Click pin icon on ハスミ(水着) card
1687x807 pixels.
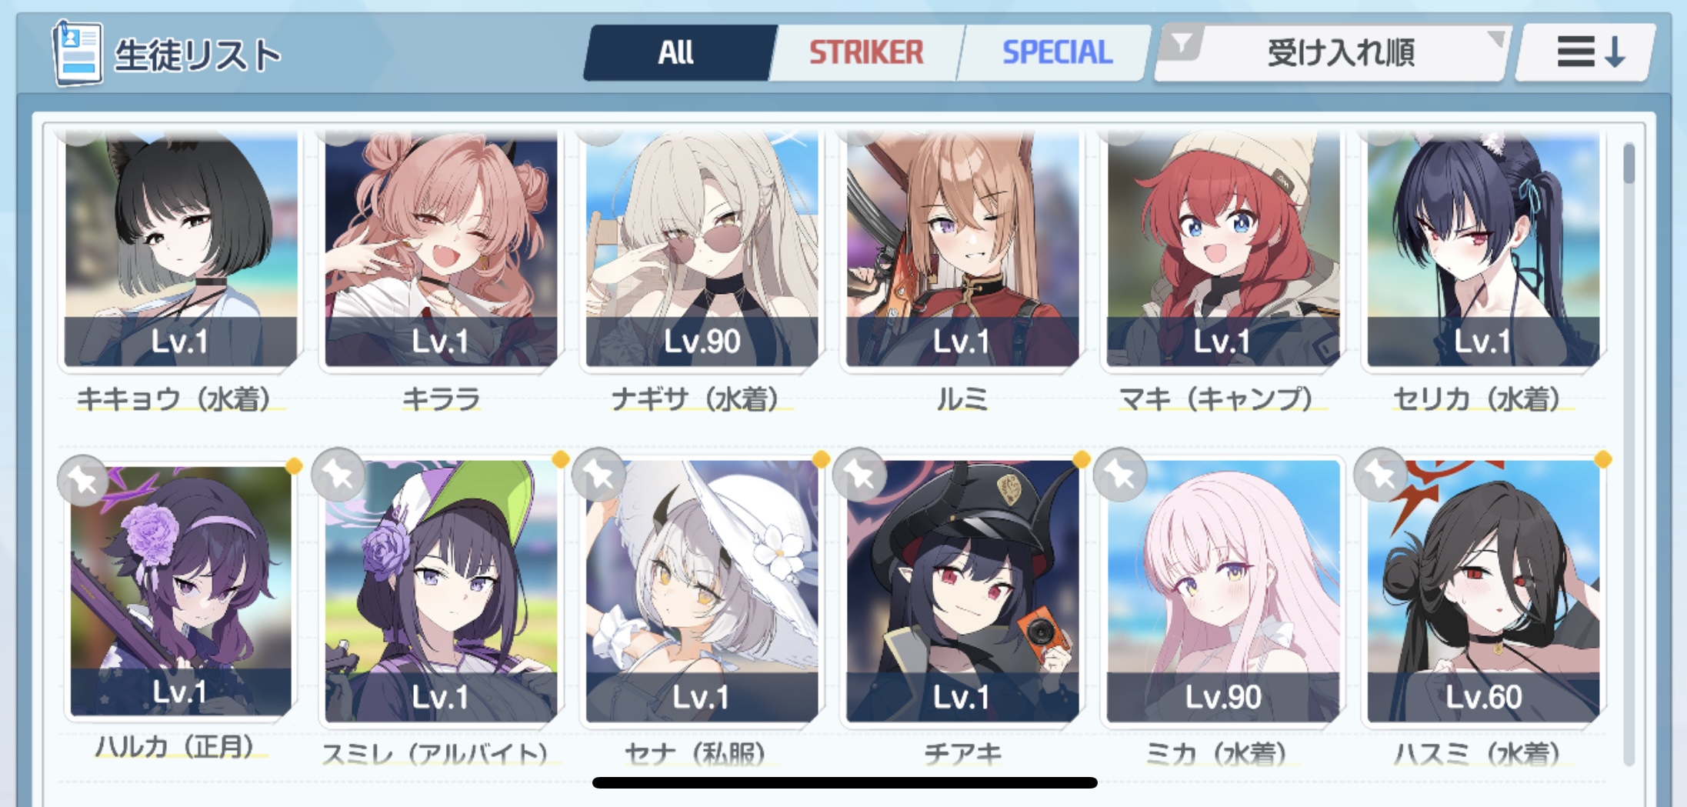point(1382,475)
